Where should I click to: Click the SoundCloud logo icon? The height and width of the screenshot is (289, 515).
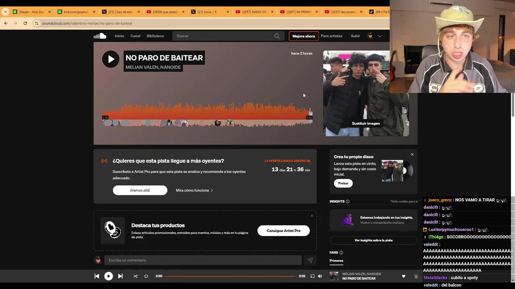[100, 36]
